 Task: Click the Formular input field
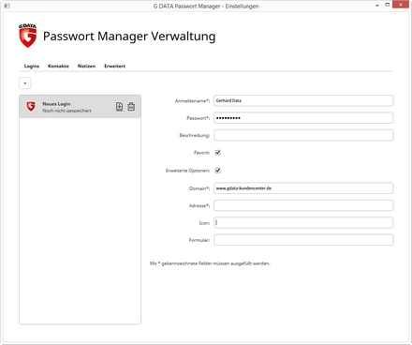pos(303,240)
